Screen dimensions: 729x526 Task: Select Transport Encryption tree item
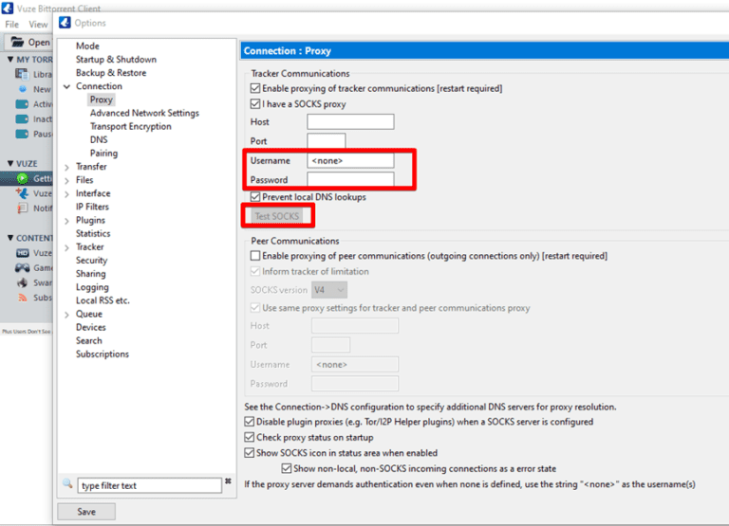pyautogui.click(x=131, y=126)
